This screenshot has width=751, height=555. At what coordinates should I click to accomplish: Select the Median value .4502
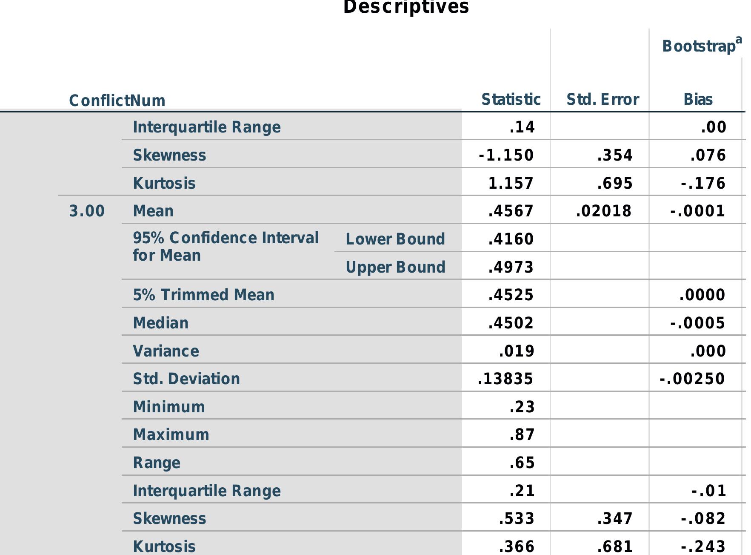pyautogui.click(x=511, y=323)
